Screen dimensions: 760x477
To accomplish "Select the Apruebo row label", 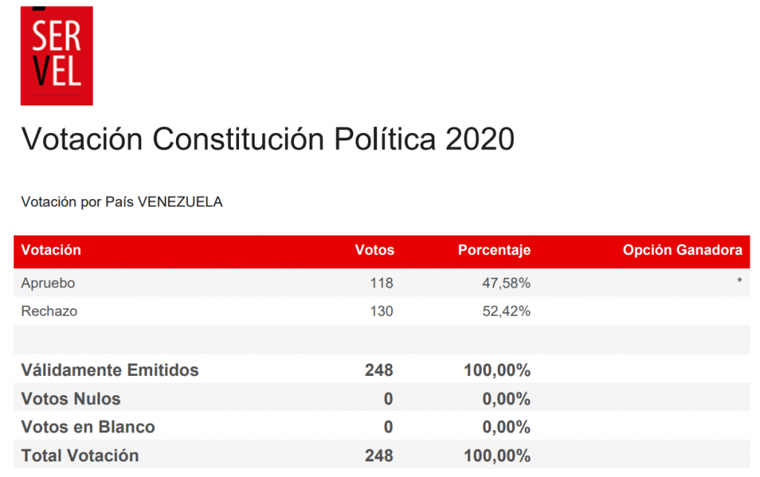I will tap(48, 283).
